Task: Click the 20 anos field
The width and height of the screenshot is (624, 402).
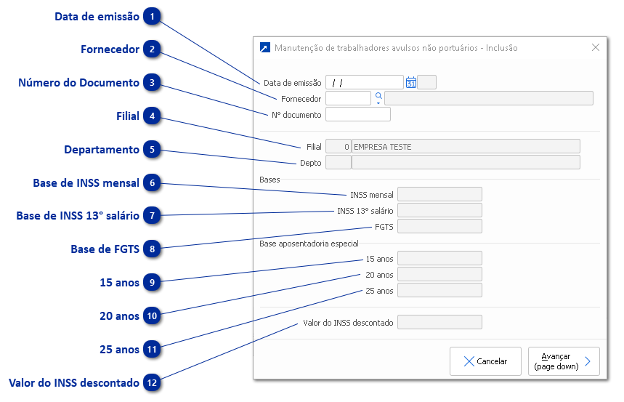Action: [439, 275]
